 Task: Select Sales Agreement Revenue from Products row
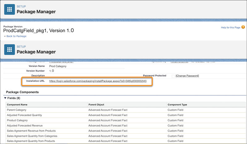pos(126,131)
